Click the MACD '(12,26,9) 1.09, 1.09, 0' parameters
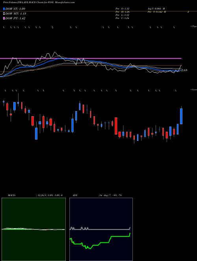 click(49, 195)
